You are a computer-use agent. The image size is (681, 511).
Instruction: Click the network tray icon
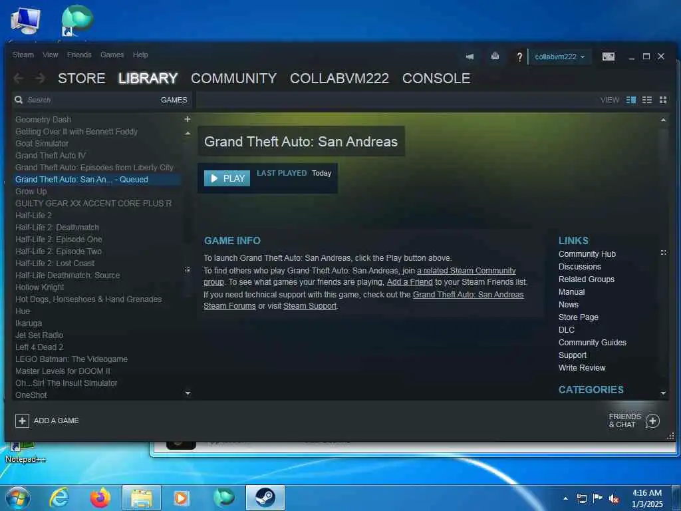[x=581, y=499]
